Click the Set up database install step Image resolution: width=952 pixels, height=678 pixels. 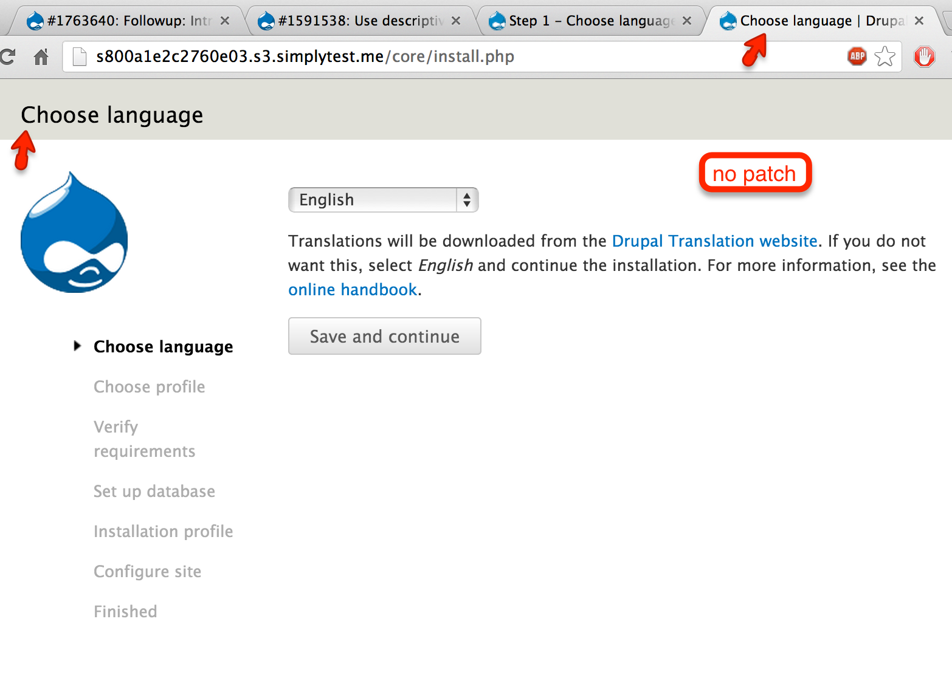click(154, 491)
